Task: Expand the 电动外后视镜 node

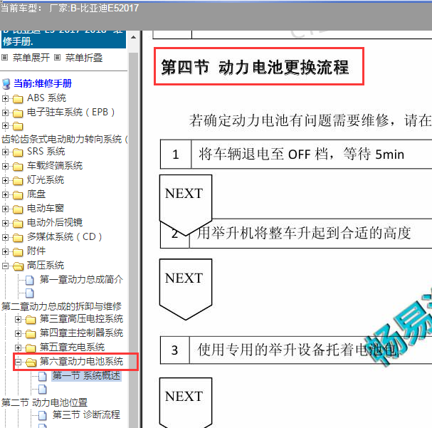Action: [x=5, y=223]
